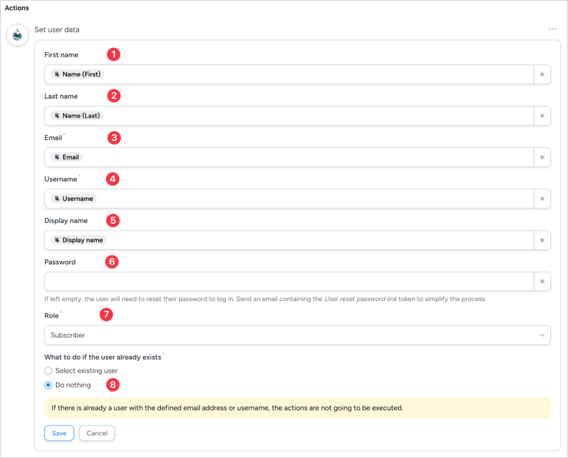The image size is (568, 458).
Task: Choose the Do nothing option
Action: [x=48, y=385]
